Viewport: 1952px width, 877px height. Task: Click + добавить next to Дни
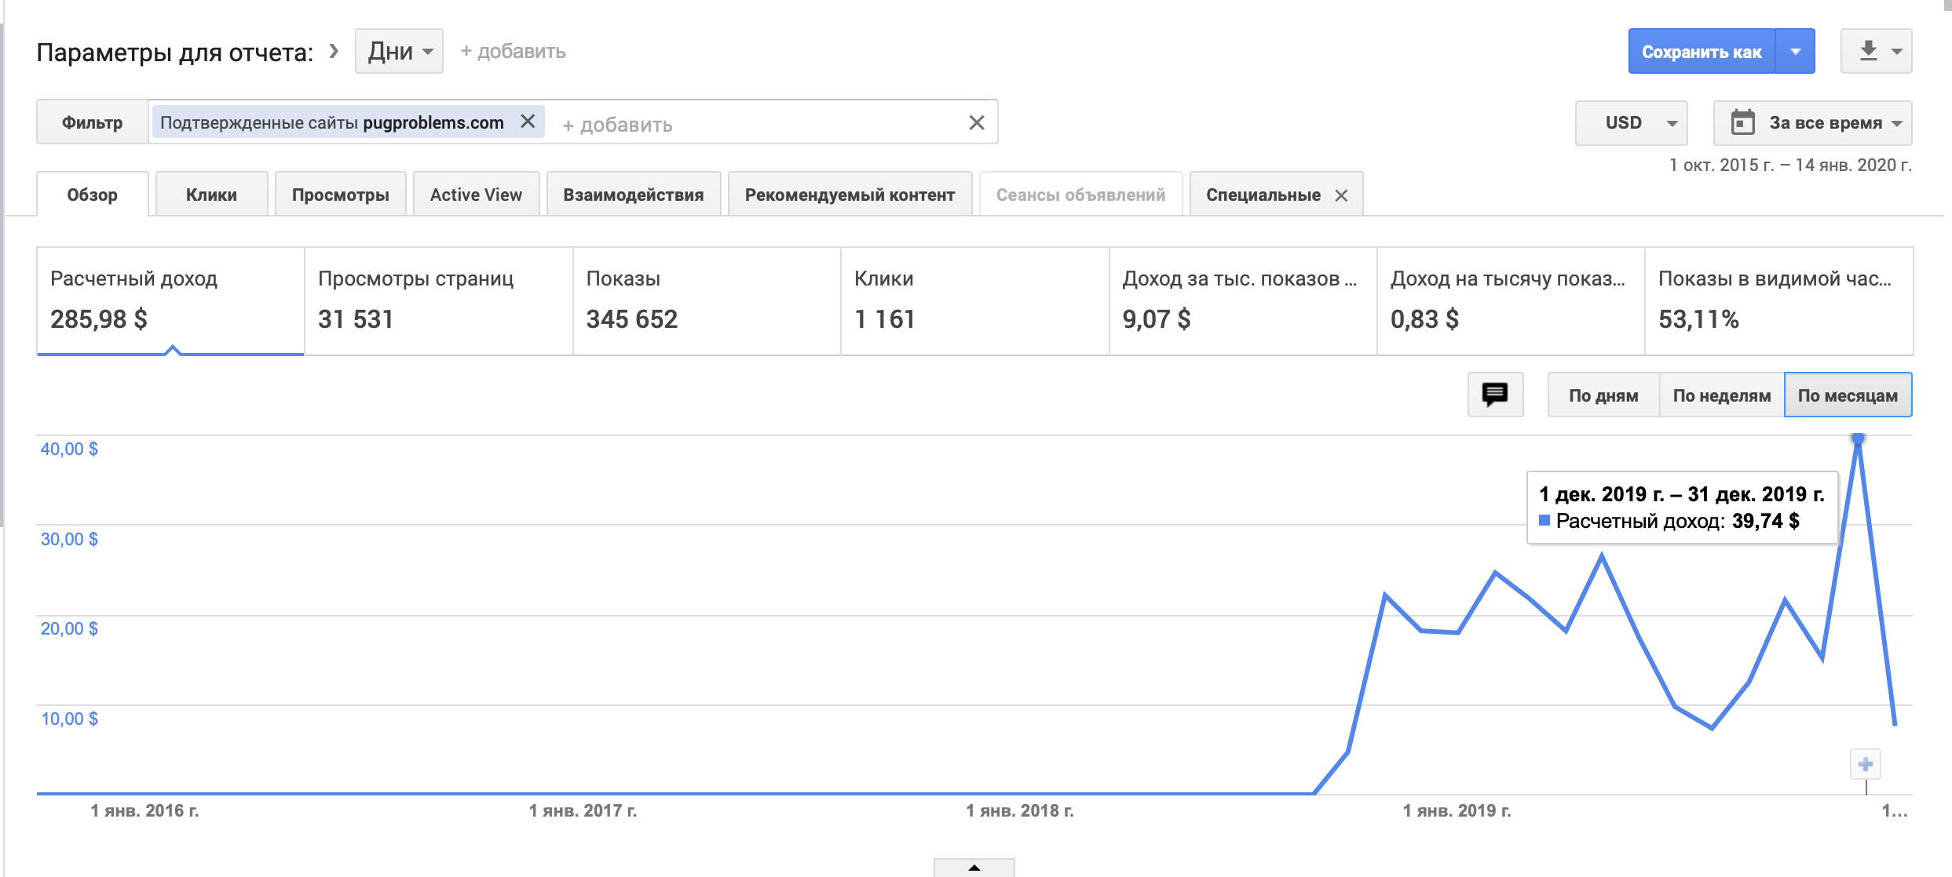coord(513,51)
